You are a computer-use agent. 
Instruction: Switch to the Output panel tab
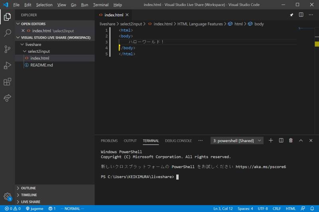coord(130,141)
